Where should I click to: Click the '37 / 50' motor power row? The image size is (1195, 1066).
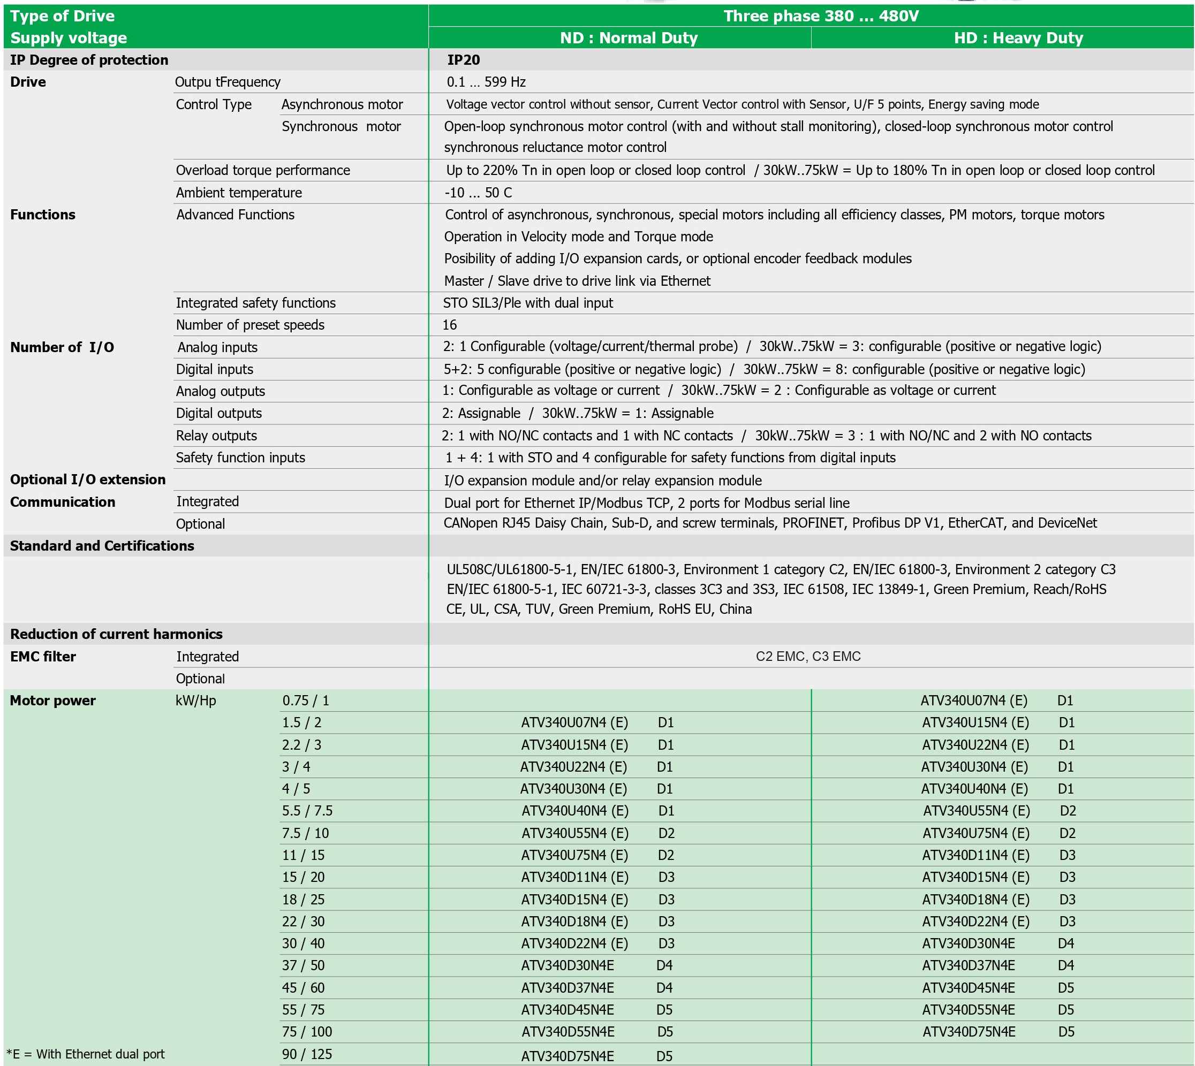(x=303, y=966)
